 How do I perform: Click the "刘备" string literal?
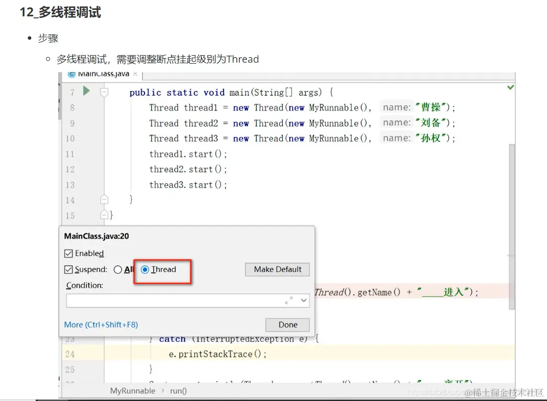431,123
